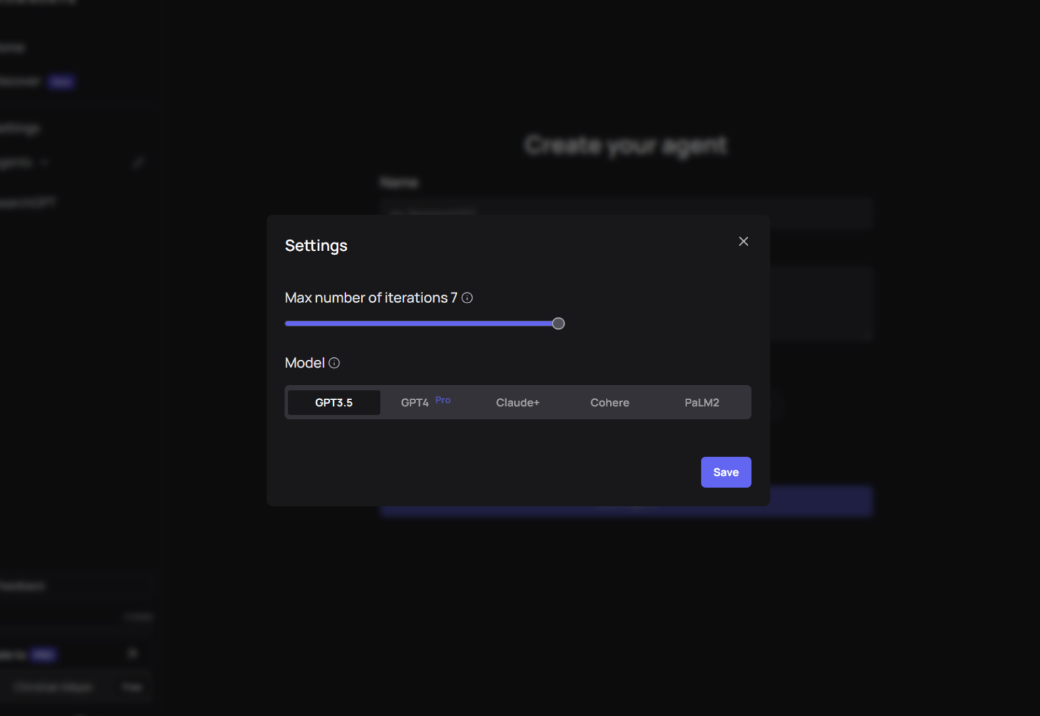
Task: Select the Cohere model
Action: pos(609,402)
